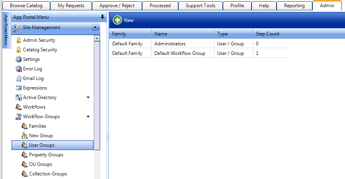
Task: Collapse the Site Management section
Action: click(x=95, y=27)
